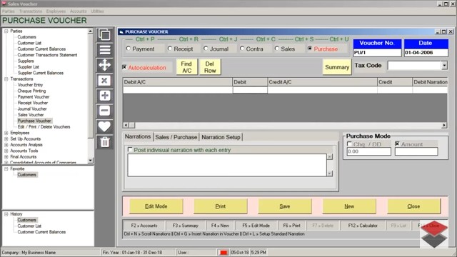Toggle the Autocalculation checkbox
The image size is (457, 257).
point(124,67)
